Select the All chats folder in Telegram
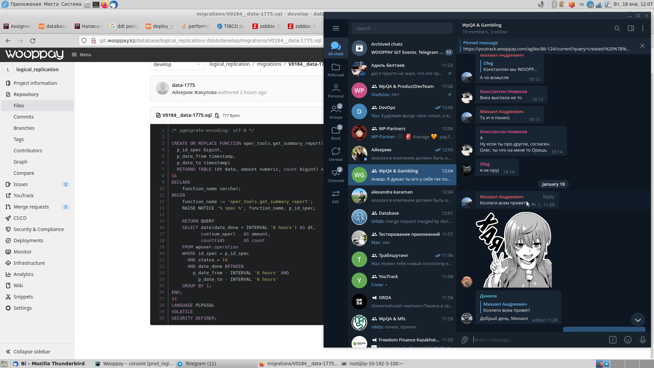The width and height of the screenshot is (654, 368). coord(336,48)
